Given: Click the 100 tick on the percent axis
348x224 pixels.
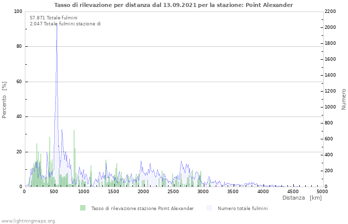Looking at the screenshot, I should coord(18,11).
